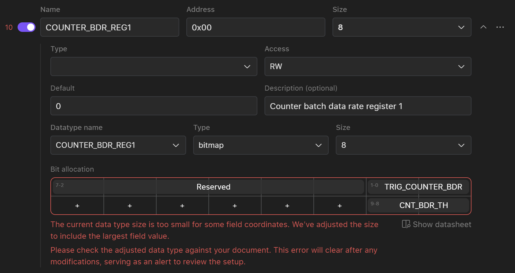The height and width of the screenshot is (273, 515).
Task: Disable the toggle switch for register 10
Action: pos(26,27)
